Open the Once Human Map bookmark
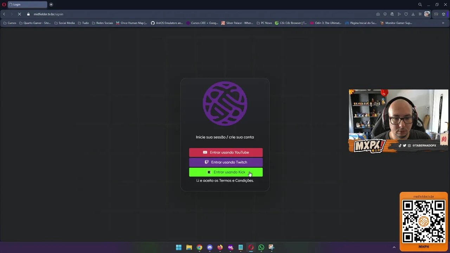Screen dimensions: 450x253 tap(132, 23)
